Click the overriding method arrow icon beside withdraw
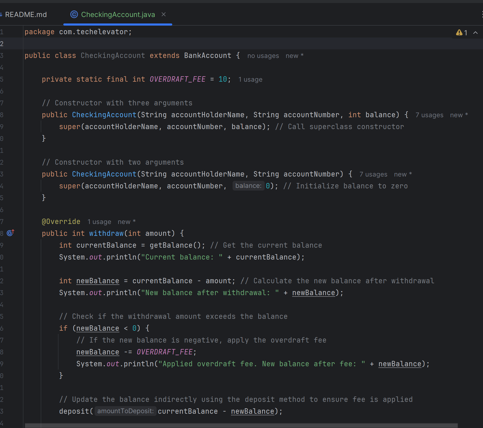Screen dimensions: 483x428 [x=10, y=233]
